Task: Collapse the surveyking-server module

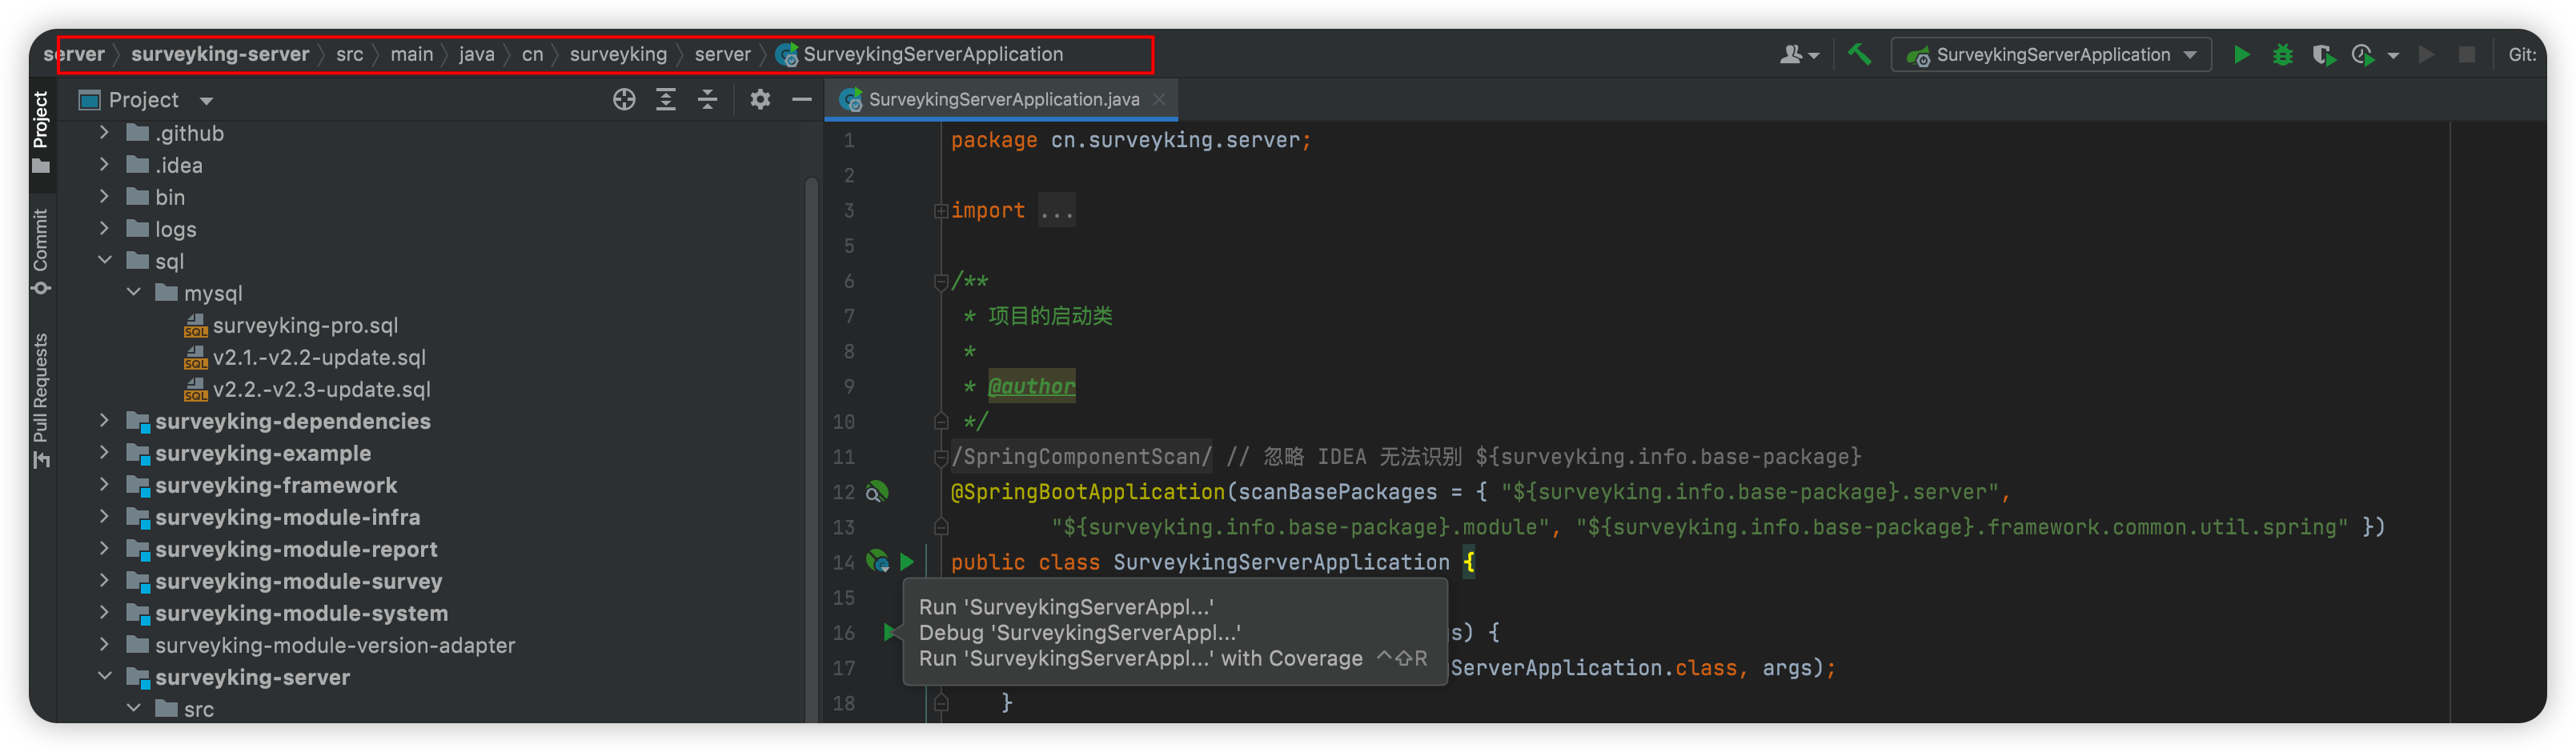Action: point(104,677)
